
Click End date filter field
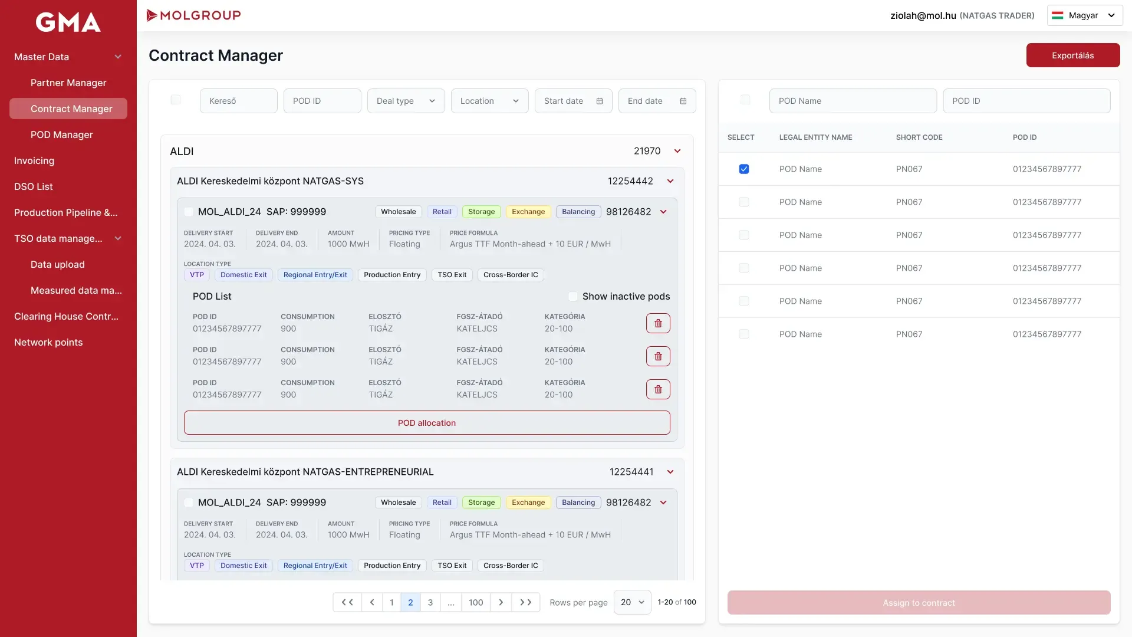click(x=657, y=101)
